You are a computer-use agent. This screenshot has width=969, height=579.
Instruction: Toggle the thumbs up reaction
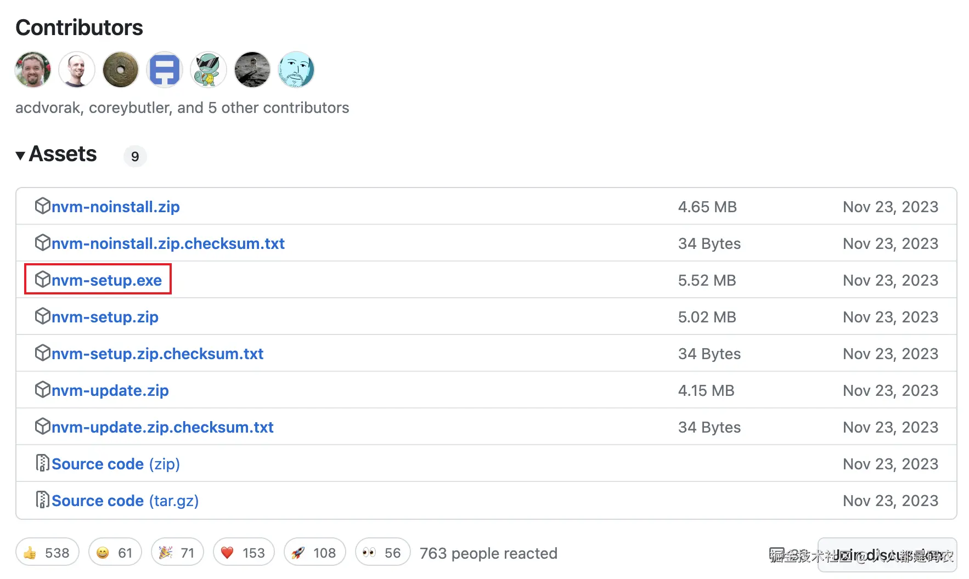[47, 553]
